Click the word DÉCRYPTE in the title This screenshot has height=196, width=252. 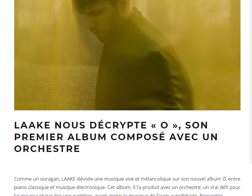pyautogui.click(x=118, y=125)
